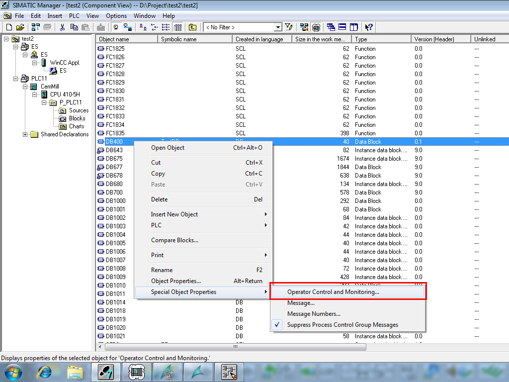Select Open Object from context menu
This screenshot has height=382, width=509.
(x=203, y=147)
